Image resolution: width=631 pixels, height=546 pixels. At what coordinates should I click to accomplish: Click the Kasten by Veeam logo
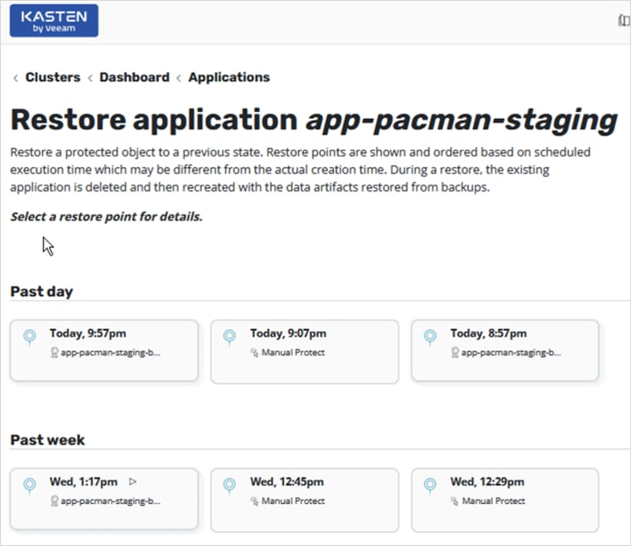coord(54,20)
